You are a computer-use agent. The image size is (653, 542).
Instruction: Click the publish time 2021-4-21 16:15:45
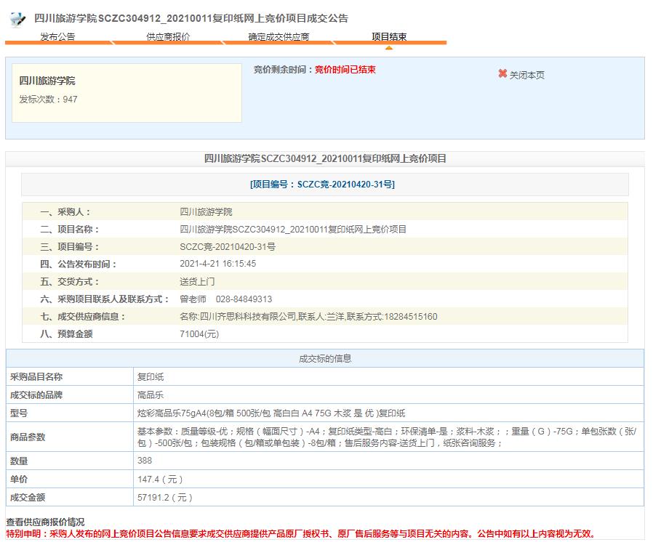218,264
